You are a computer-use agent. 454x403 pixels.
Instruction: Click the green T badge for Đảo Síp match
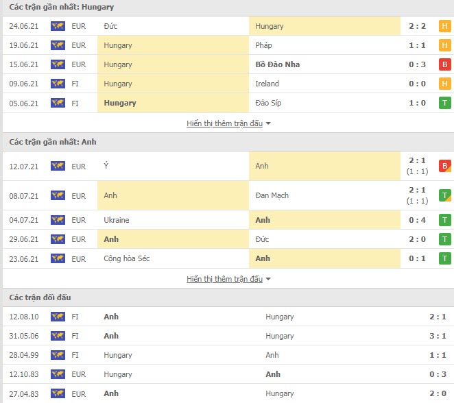point(444,103)
